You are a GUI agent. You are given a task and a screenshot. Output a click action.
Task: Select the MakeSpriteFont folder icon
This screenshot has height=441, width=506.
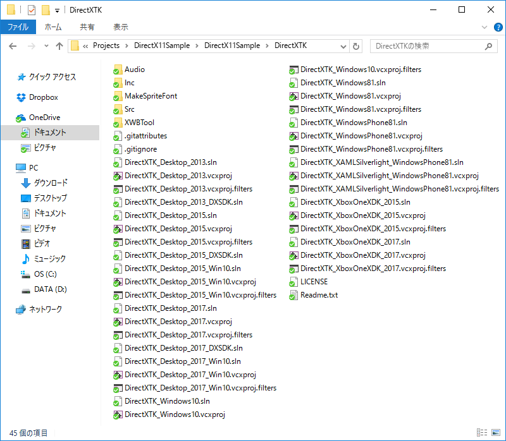[118, 96]
